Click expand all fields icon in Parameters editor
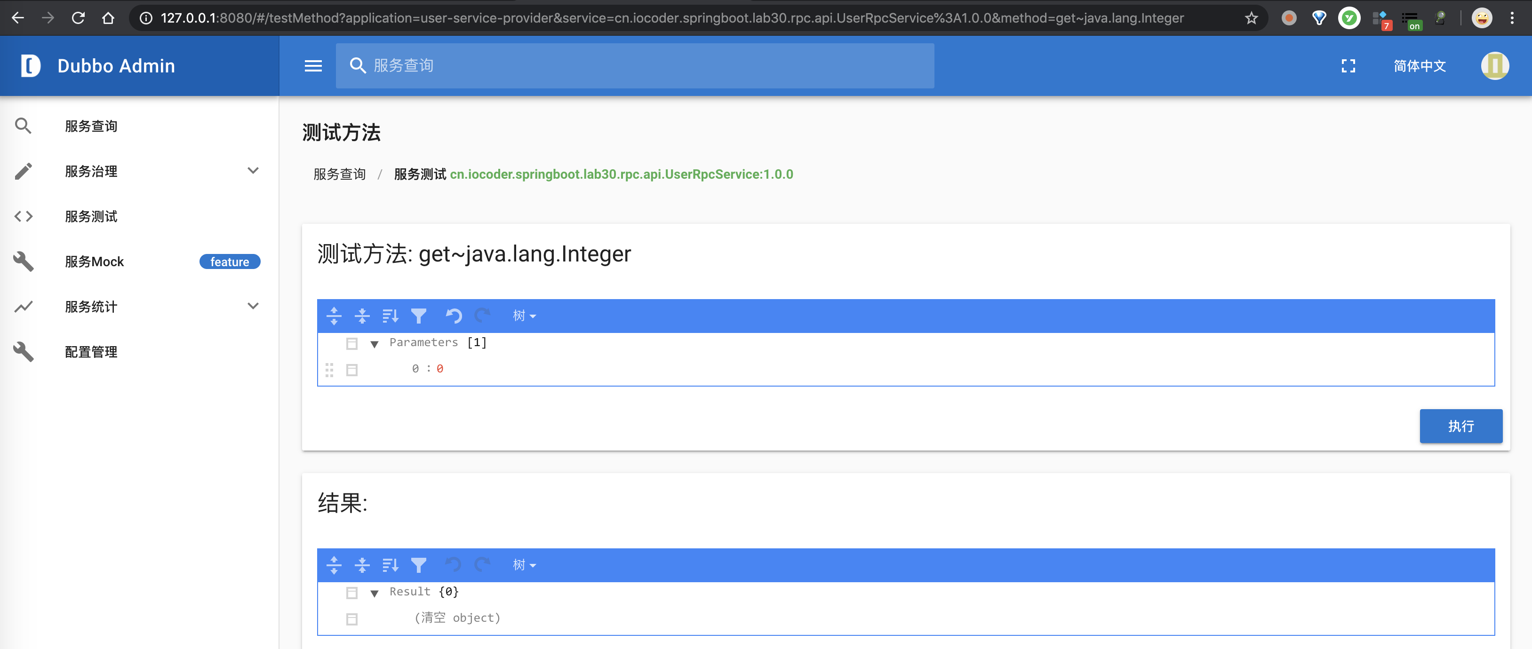Screen dimensions: 1532x649 point(334,316)
